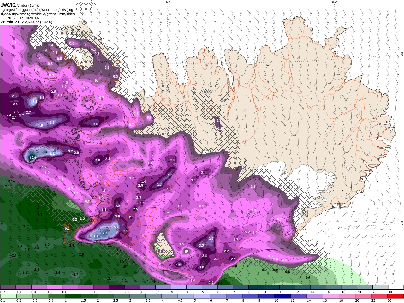
Task: Click the 5.7 precipitation value label
Action: [x=116, y=227]
